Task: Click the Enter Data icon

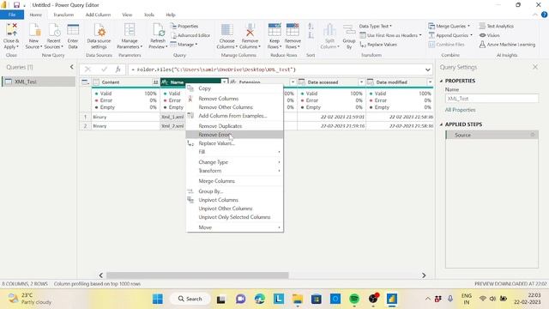Action: 73,30
